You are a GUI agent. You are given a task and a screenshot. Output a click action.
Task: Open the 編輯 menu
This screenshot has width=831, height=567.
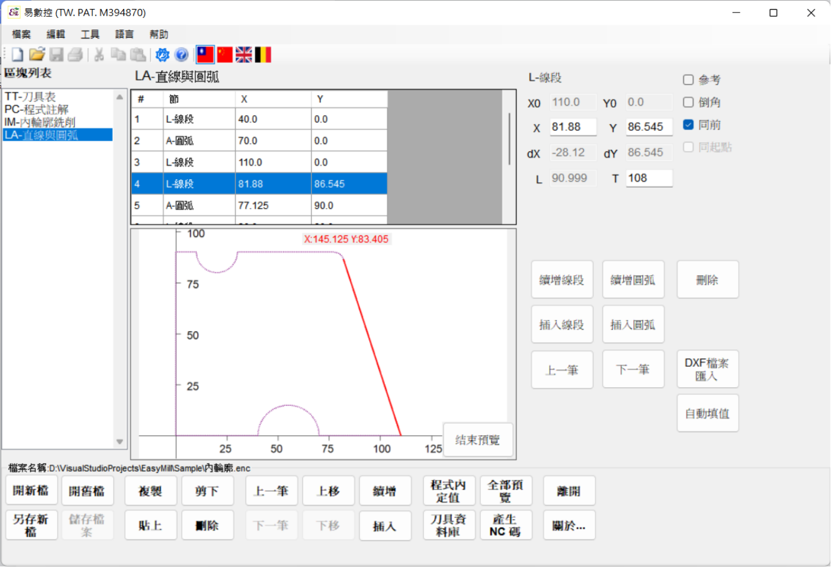(56, 35)
